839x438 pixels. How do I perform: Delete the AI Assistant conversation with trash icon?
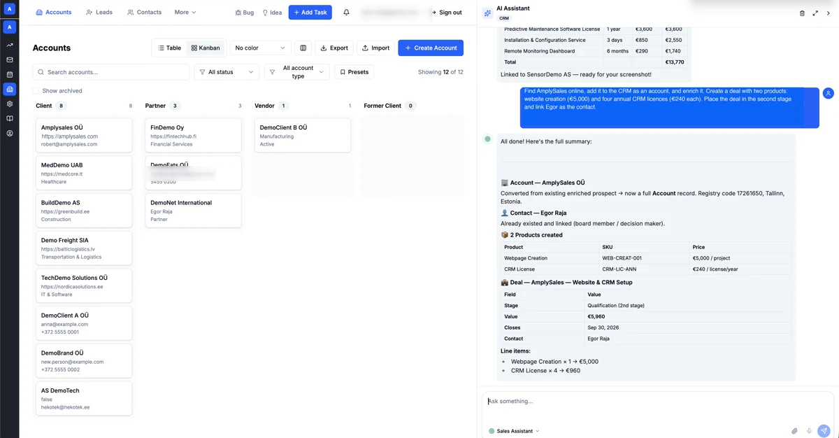[802, 13]
